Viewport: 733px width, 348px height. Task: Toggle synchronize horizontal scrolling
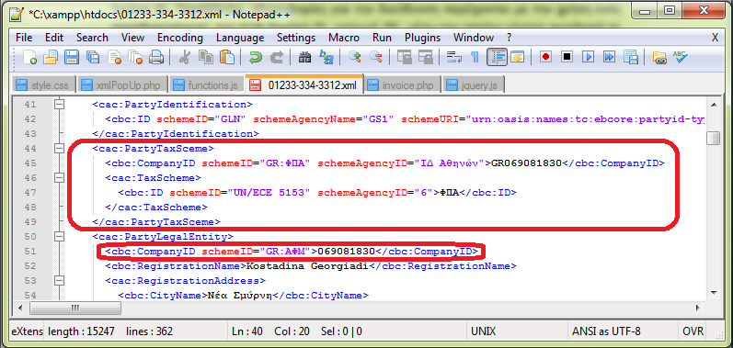[426, 57]
